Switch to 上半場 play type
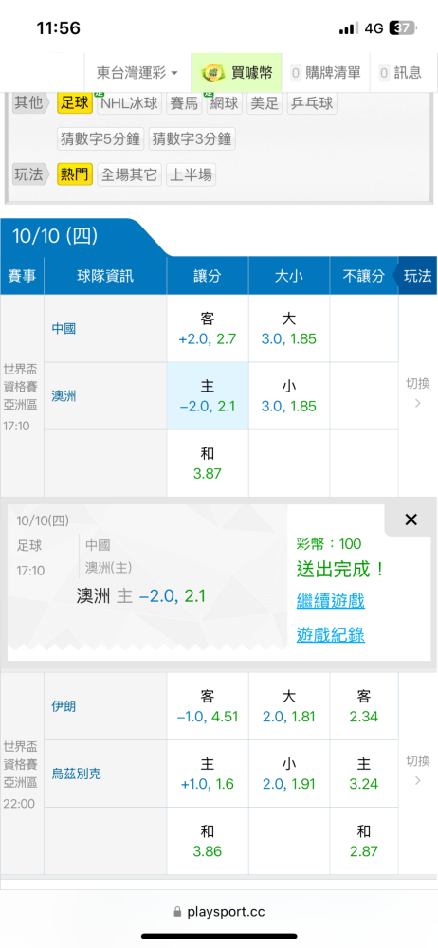The height and width of the screenshot is (948, 438). point(192,175)
